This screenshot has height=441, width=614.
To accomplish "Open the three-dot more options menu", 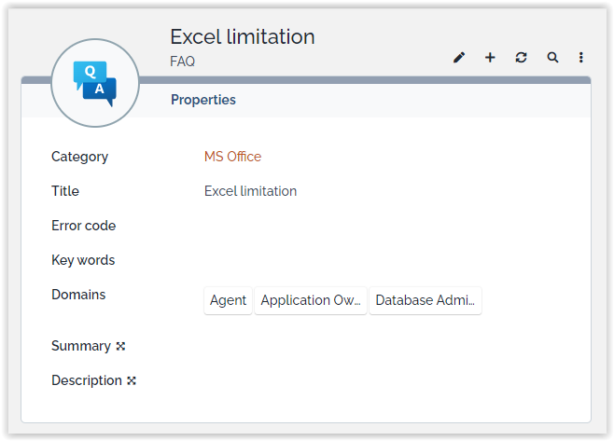I will 581,58.
